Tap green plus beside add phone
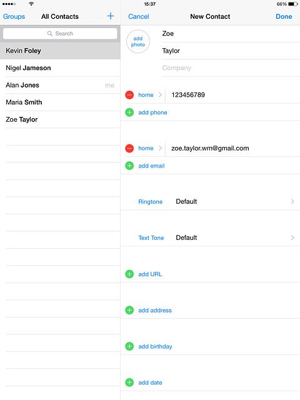This screenshot has height=400, width=300. pyautogui.click(x=129, y=112)
